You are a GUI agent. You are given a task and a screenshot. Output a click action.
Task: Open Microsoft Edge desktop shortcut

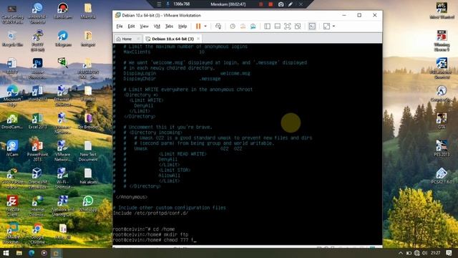12,96
